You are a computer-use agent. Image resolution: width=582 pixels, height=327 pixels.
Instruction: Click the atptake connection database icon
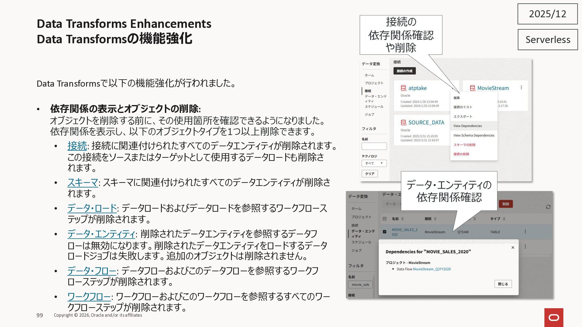pyautogui.click(x=403, y=88)
